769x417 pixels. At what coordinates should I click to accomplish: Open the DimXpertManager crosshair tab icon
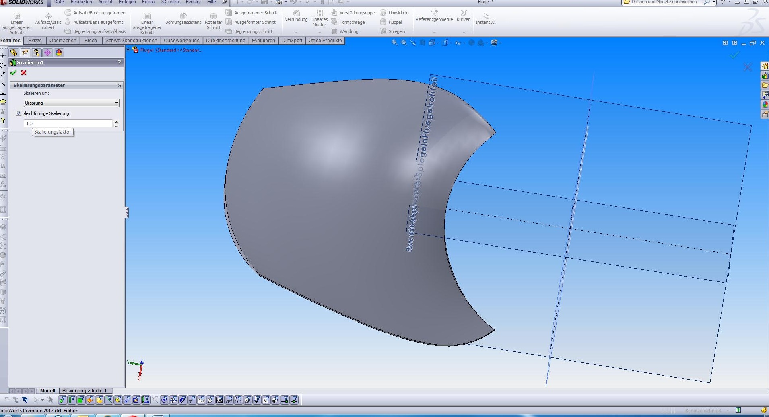pos(47,53)
